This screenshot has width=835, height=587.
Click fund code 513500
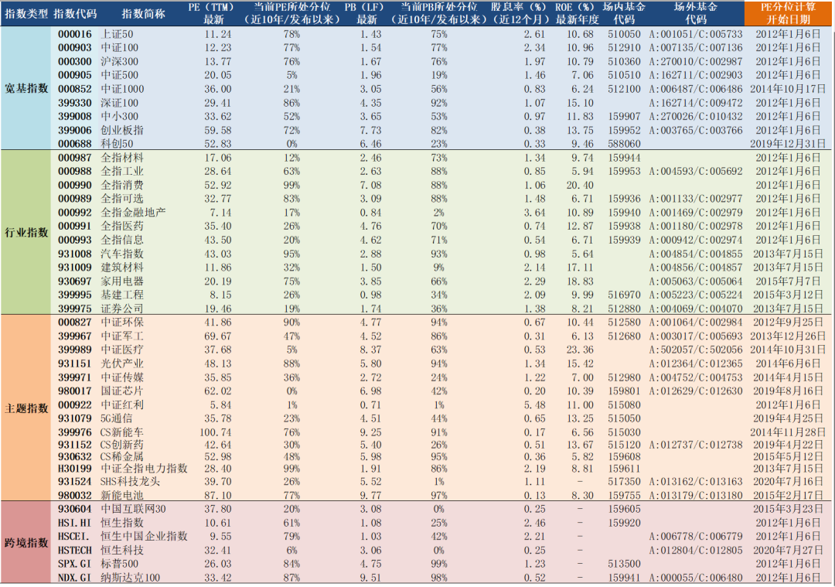click(624, 564)
